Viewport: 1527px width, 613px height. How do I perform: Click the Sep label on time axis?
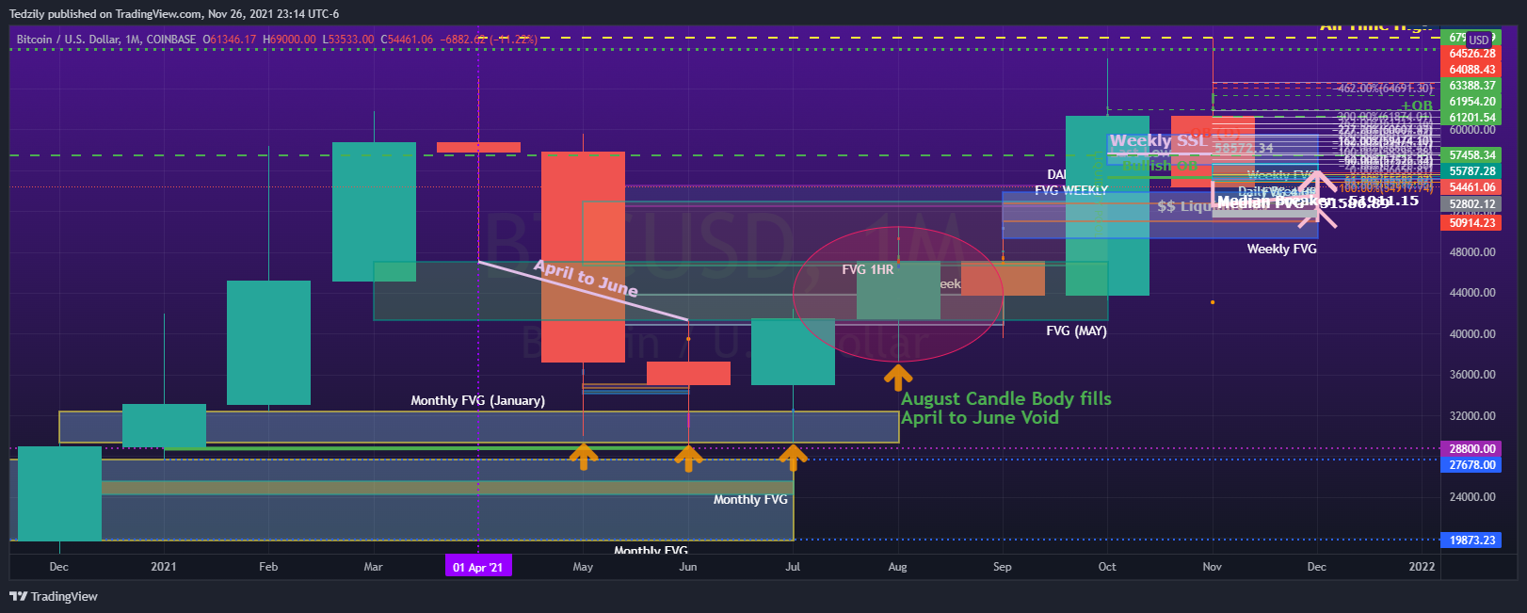coord(1002,567)
